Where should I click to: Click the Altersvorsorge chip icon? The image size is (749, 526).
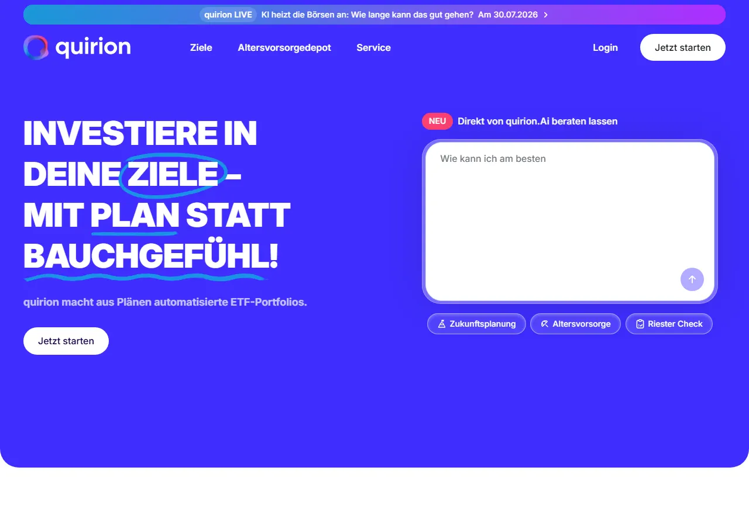545,324
